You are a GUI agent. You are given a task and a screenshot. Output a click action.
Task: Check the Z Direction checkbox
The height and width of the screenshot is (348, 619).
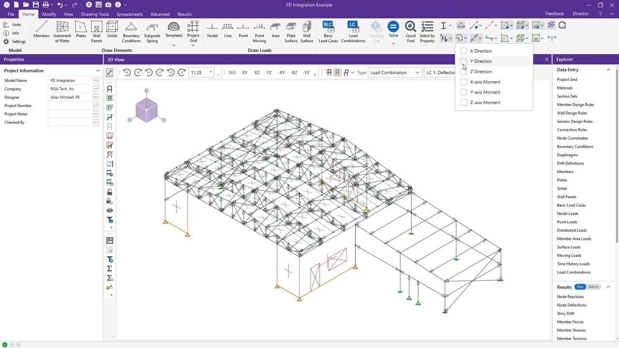(464, 72)
